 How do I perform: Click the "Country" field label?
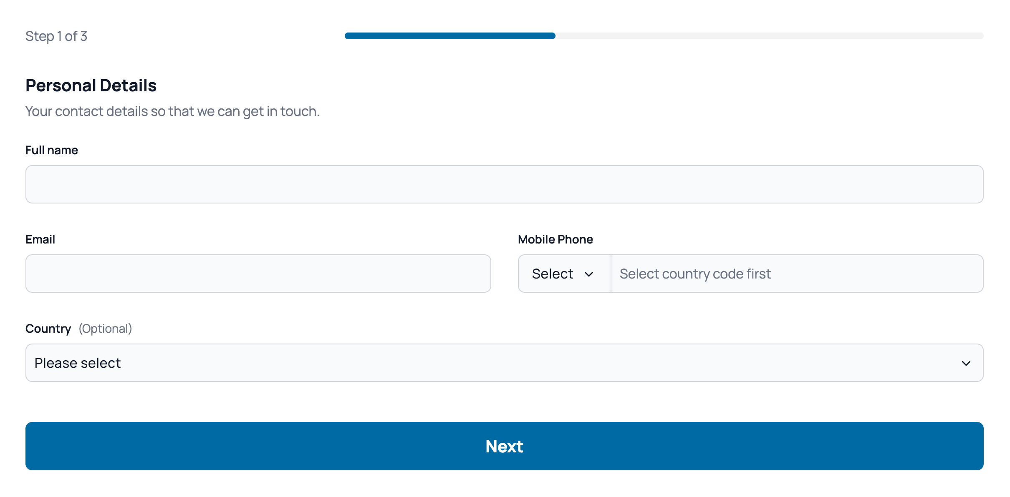[48, 329]
